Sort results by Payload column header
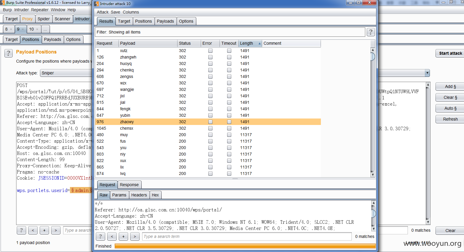 (148, 43)
